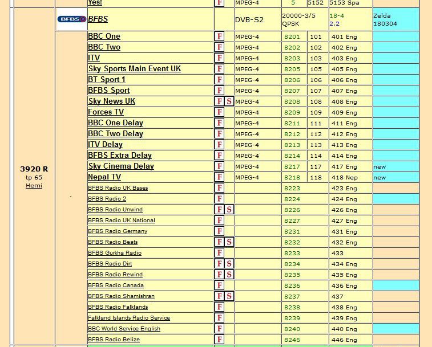
Task: Open the ITV Delay link
Action: (105, 145)
